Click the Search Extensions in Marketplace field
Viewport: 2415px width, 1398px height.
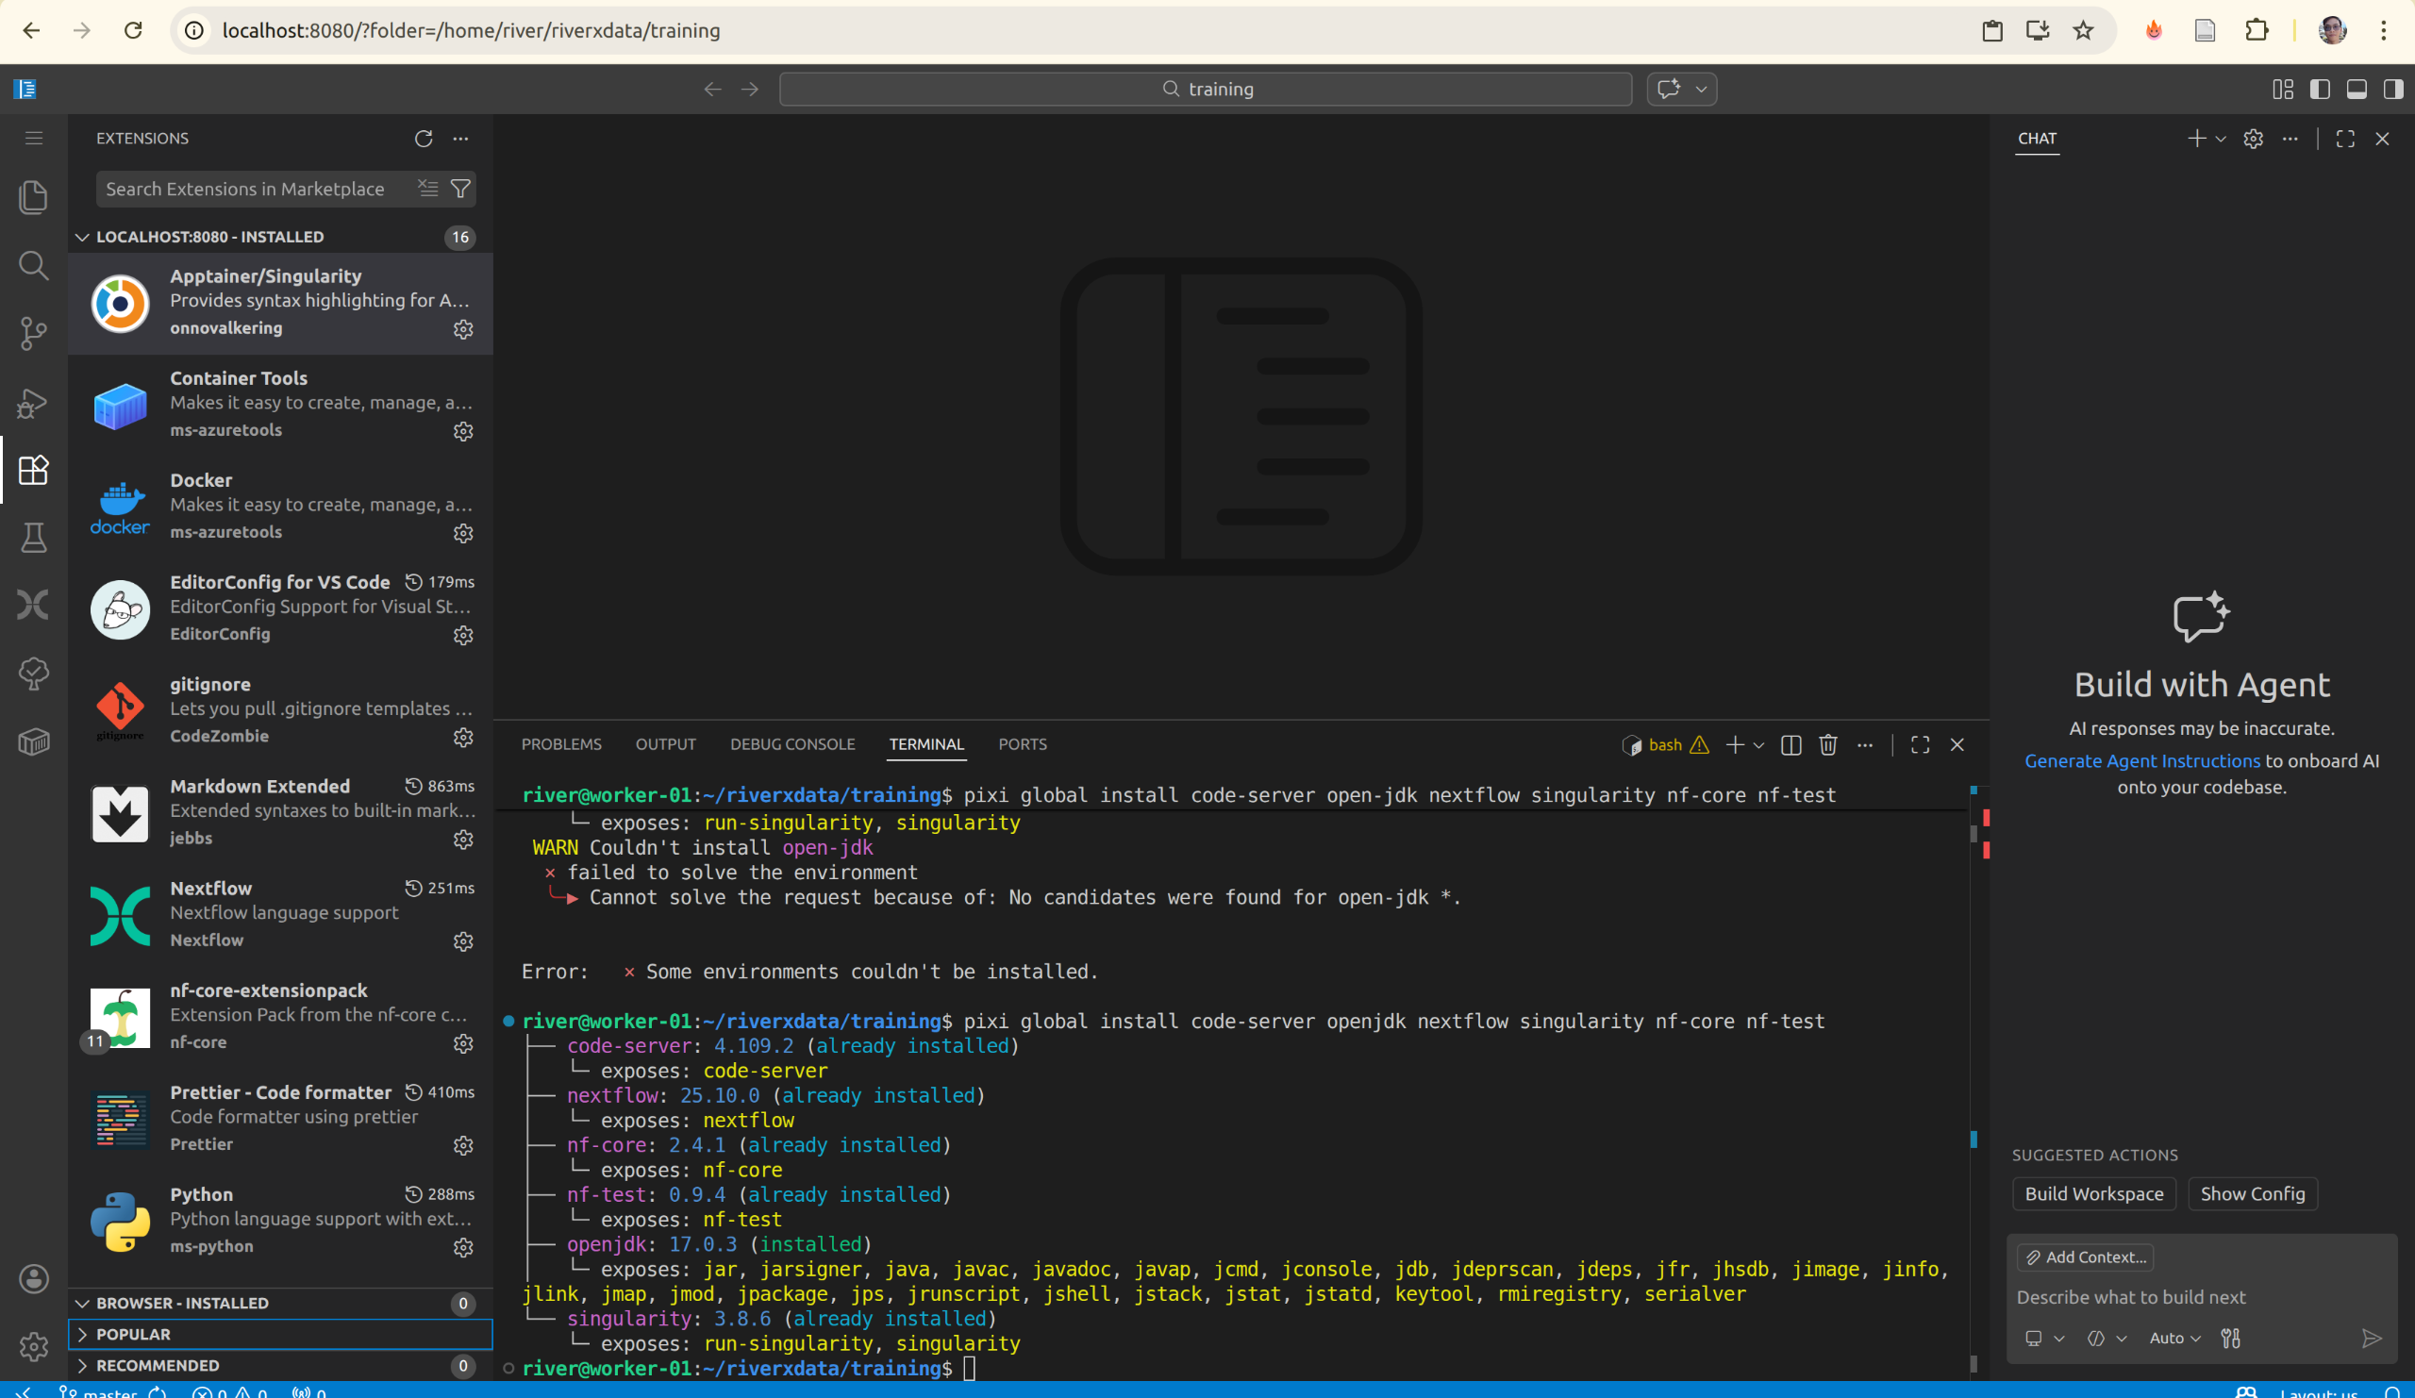point(245,189)
